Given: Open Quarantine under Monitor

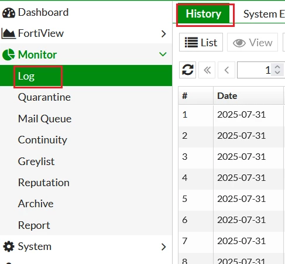Looking at the screenshot, I should pos(44,97).
